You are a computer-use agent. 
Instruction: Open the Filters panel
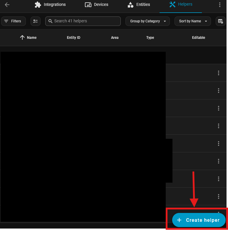(14, 21)
